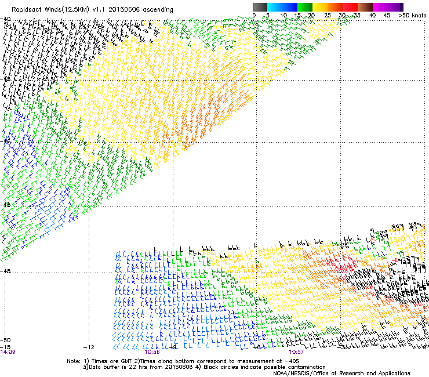Click the purple '14:03' time label
The width and height of the screenshot is (429, 377).
pyautogui.click(x=8, y=352)
